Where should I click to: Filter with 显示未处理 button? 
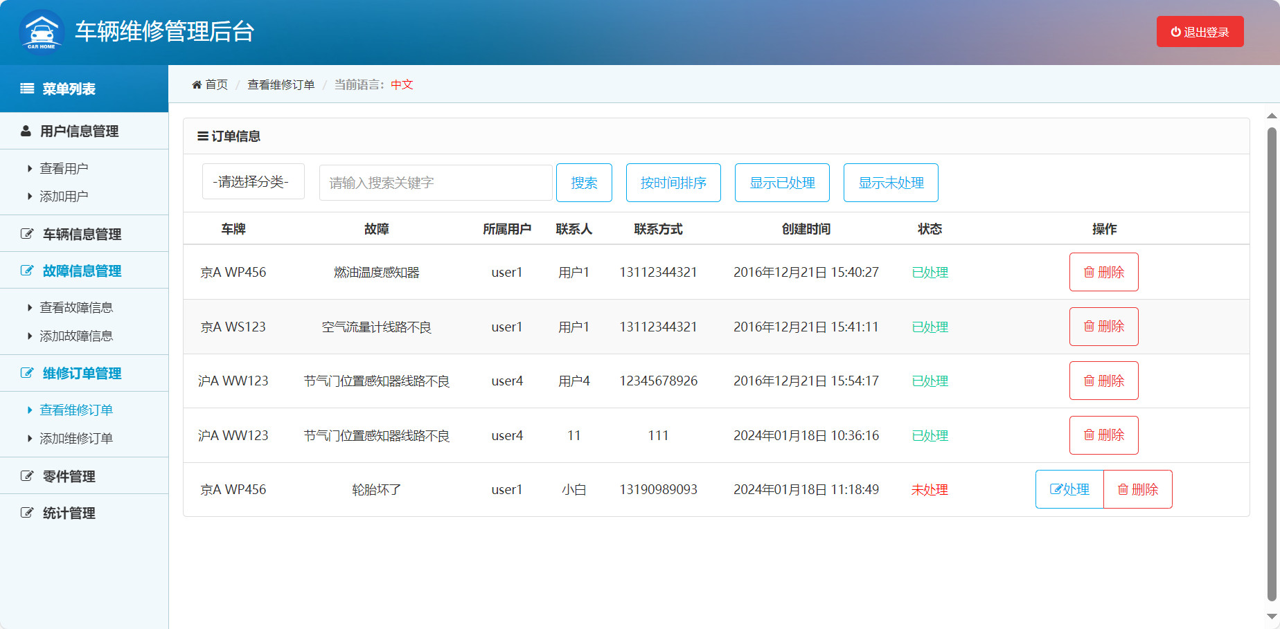[891, 183]
